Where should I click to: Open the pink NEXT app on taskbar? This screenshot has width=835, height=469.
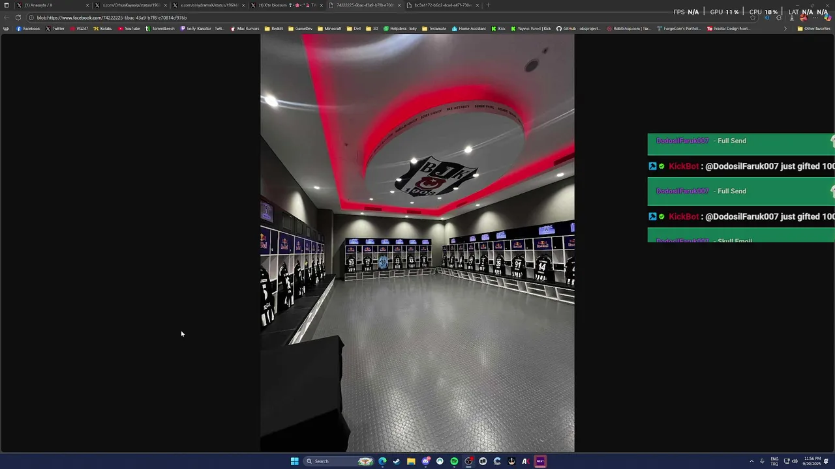click(540, 461)
